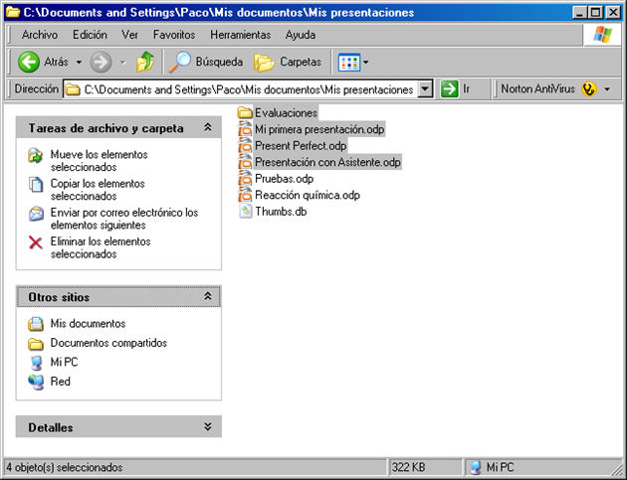627x480 pixels.
Task: Toggle the Carpetas folders pane
Action: (x=289, y=62)
